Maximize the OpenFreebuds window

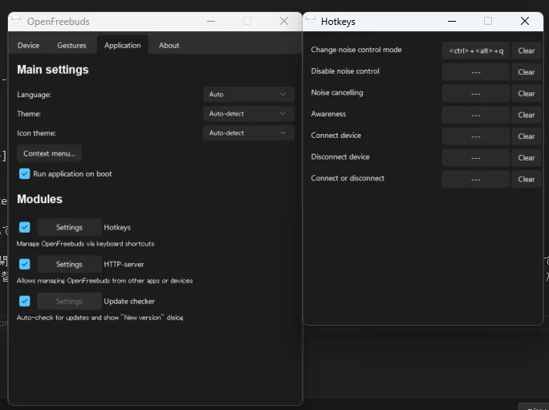tap(247, 22)
